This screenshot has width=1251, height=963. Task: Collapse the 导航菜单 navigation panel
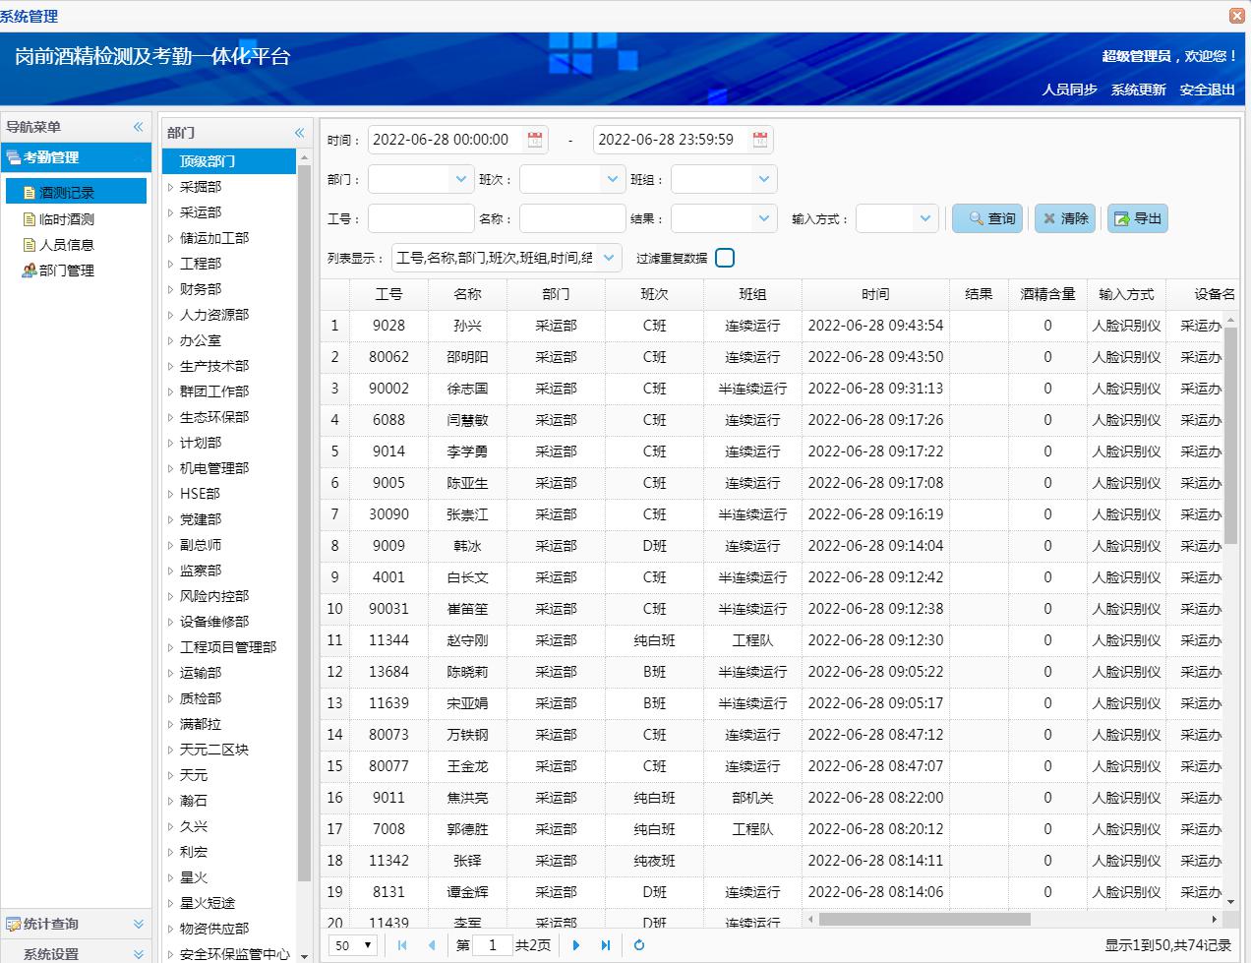pos(139,126)
